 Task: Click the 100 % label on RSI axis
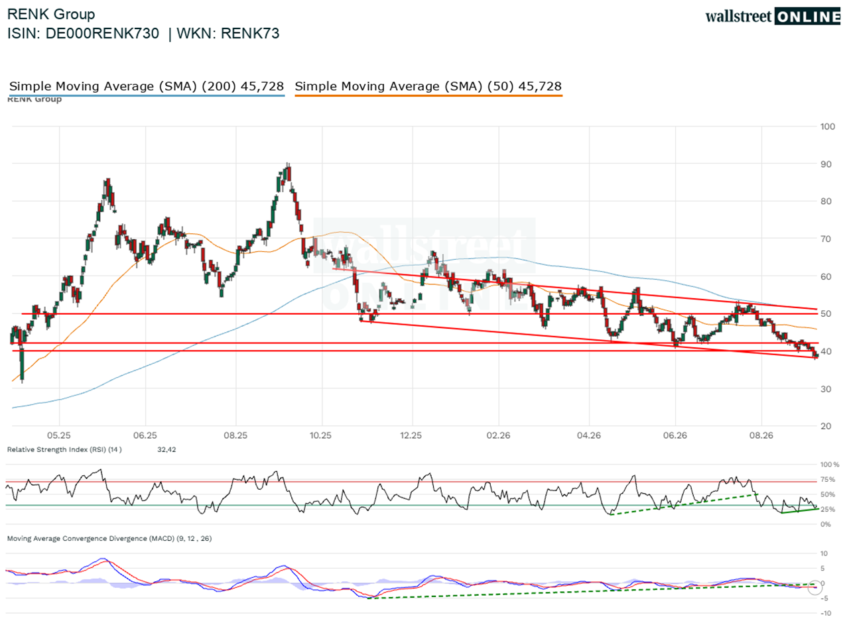[830, 465]
